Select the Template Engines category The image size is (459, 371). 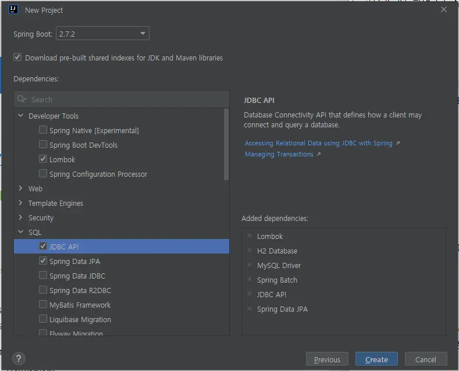click(x=56, y=203)
